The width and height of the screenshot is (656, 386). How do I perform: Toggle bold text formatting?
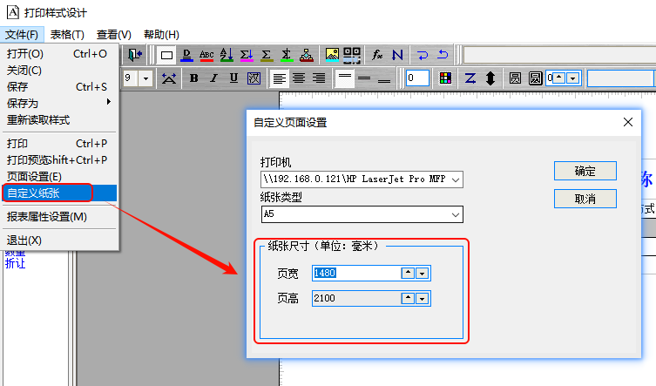coord(193,78)
